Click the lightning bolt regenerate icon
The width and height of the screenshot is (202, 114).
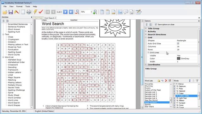pyautogui.click(x=35, y=12)
